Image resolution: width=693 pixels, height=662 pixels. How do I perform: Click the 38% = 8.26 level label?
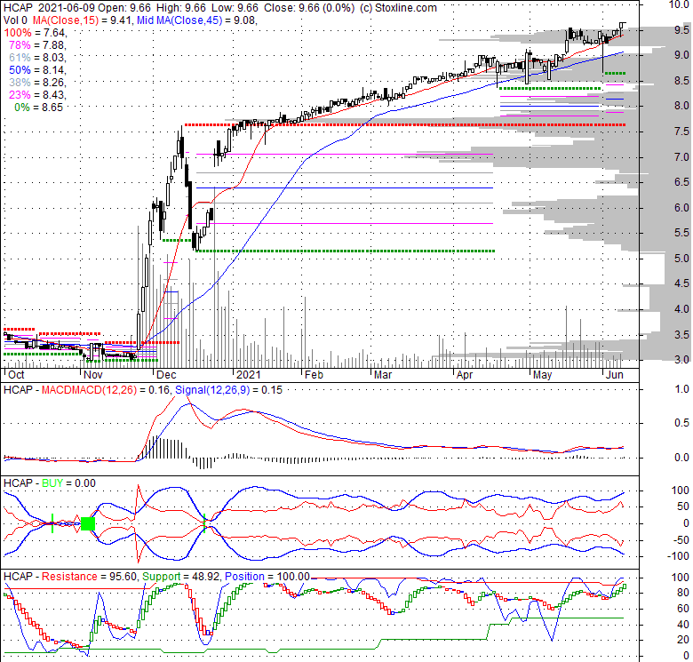(x=37, y=83)
